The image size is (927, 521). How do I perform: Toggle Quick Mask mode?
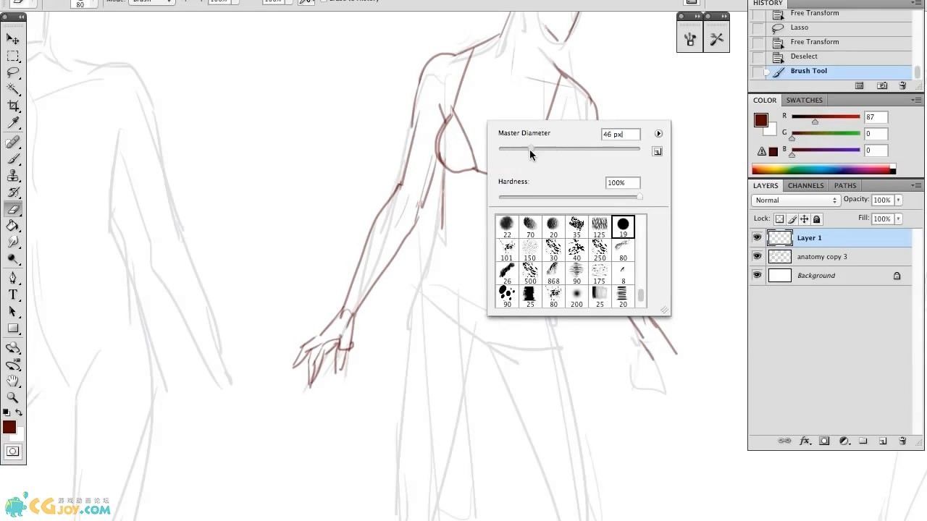coord(13,452)
